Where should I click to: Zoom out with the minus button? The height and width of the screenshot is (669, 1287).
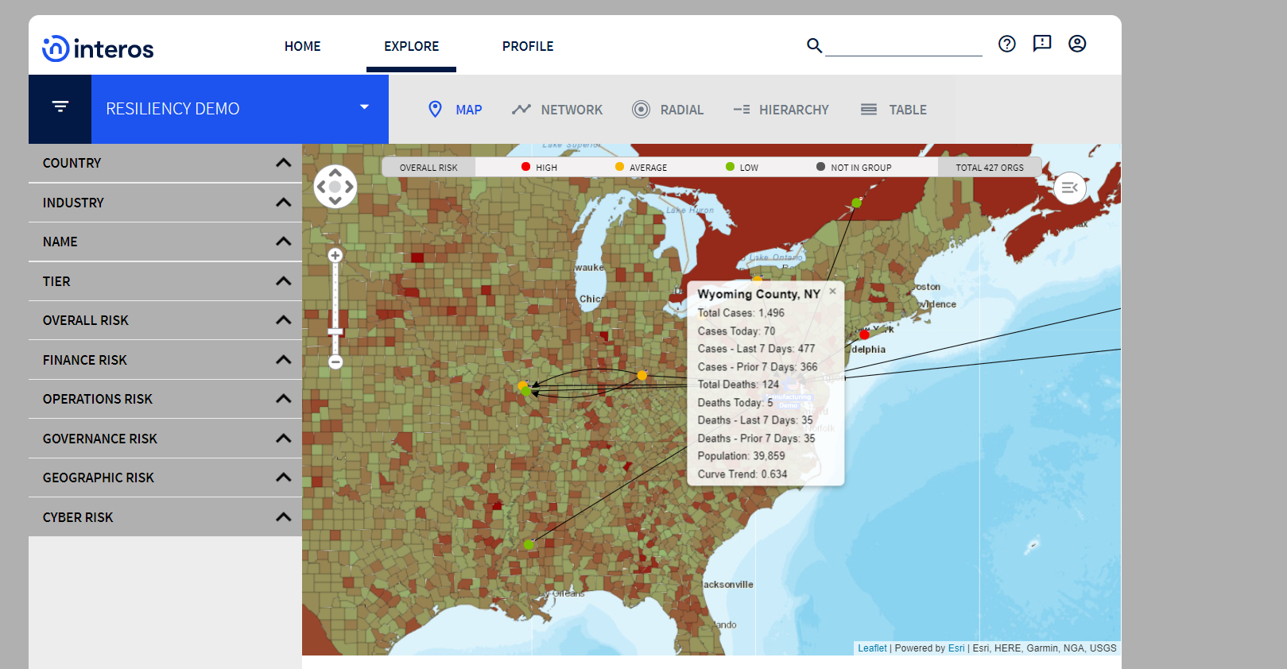(335, 362)
